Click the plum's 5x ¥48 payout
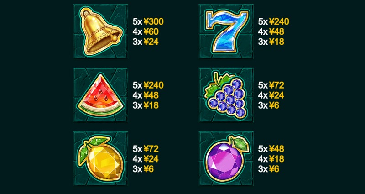This screenshot has width=365, height=194. tap(271, 149)
